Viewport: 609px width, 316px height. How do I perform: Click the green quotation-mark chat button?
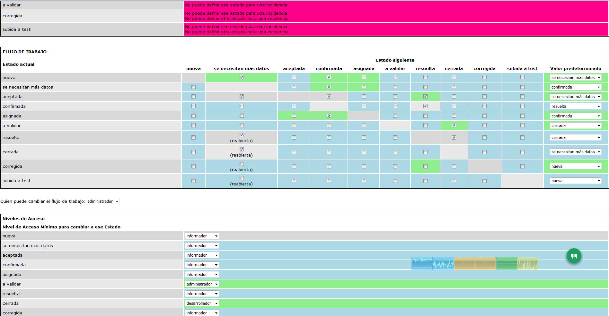[x=574, y=256]
